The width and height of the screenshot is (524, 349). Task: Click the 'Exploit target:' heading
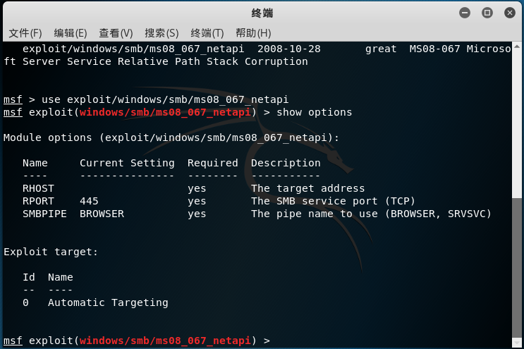tap(51, 252)
